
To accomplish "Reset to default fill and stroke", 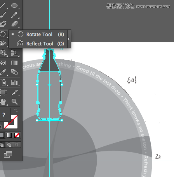I will [x=0, y=127].
